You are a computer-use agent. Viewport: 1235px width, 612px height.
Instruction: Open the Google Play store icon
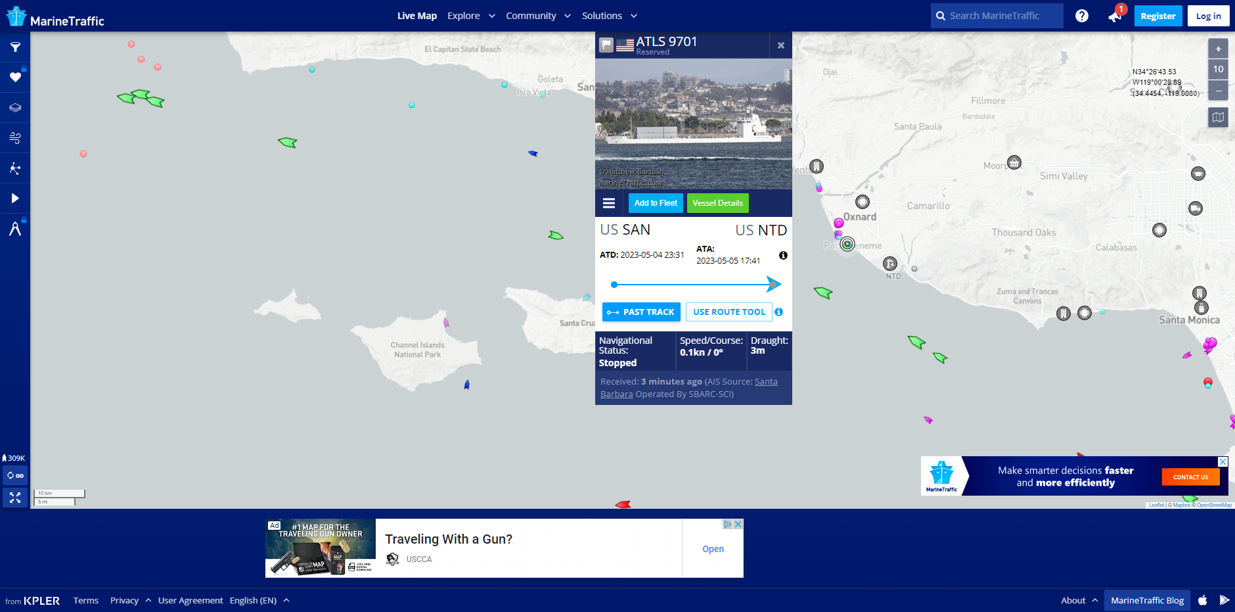[1224, 600]
